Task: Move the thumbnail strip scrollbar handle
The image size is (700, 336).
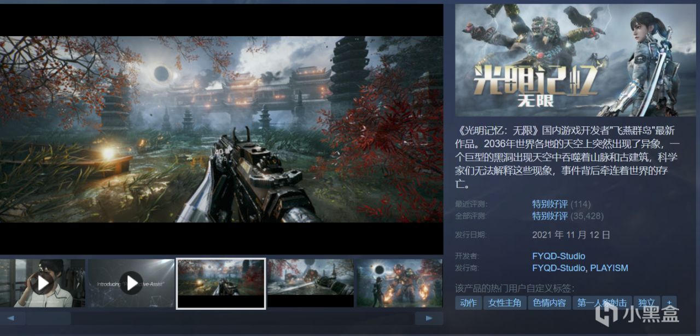Action: tap(50, 318)
